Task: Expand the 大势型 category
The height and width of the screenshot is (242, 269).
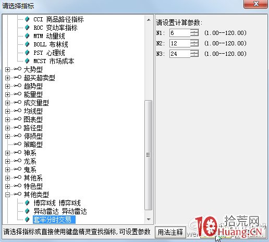Action: coord(7,69)
